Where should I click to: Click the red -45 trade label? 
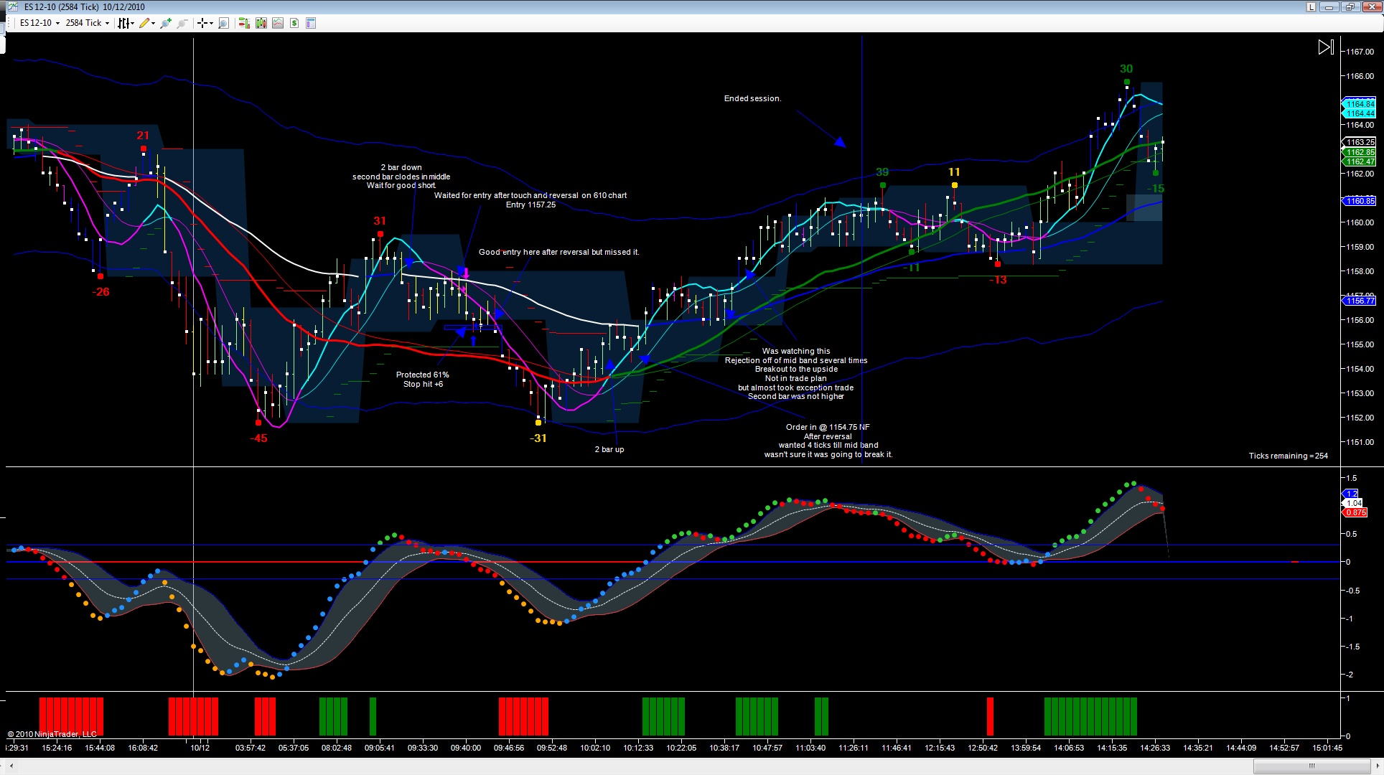(x=258, y=438)
